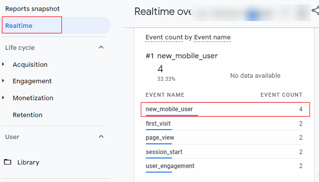This screenshot has width=319, height=182.
Task: Collapse the User section chevron
Action: (x=101, y=137)
